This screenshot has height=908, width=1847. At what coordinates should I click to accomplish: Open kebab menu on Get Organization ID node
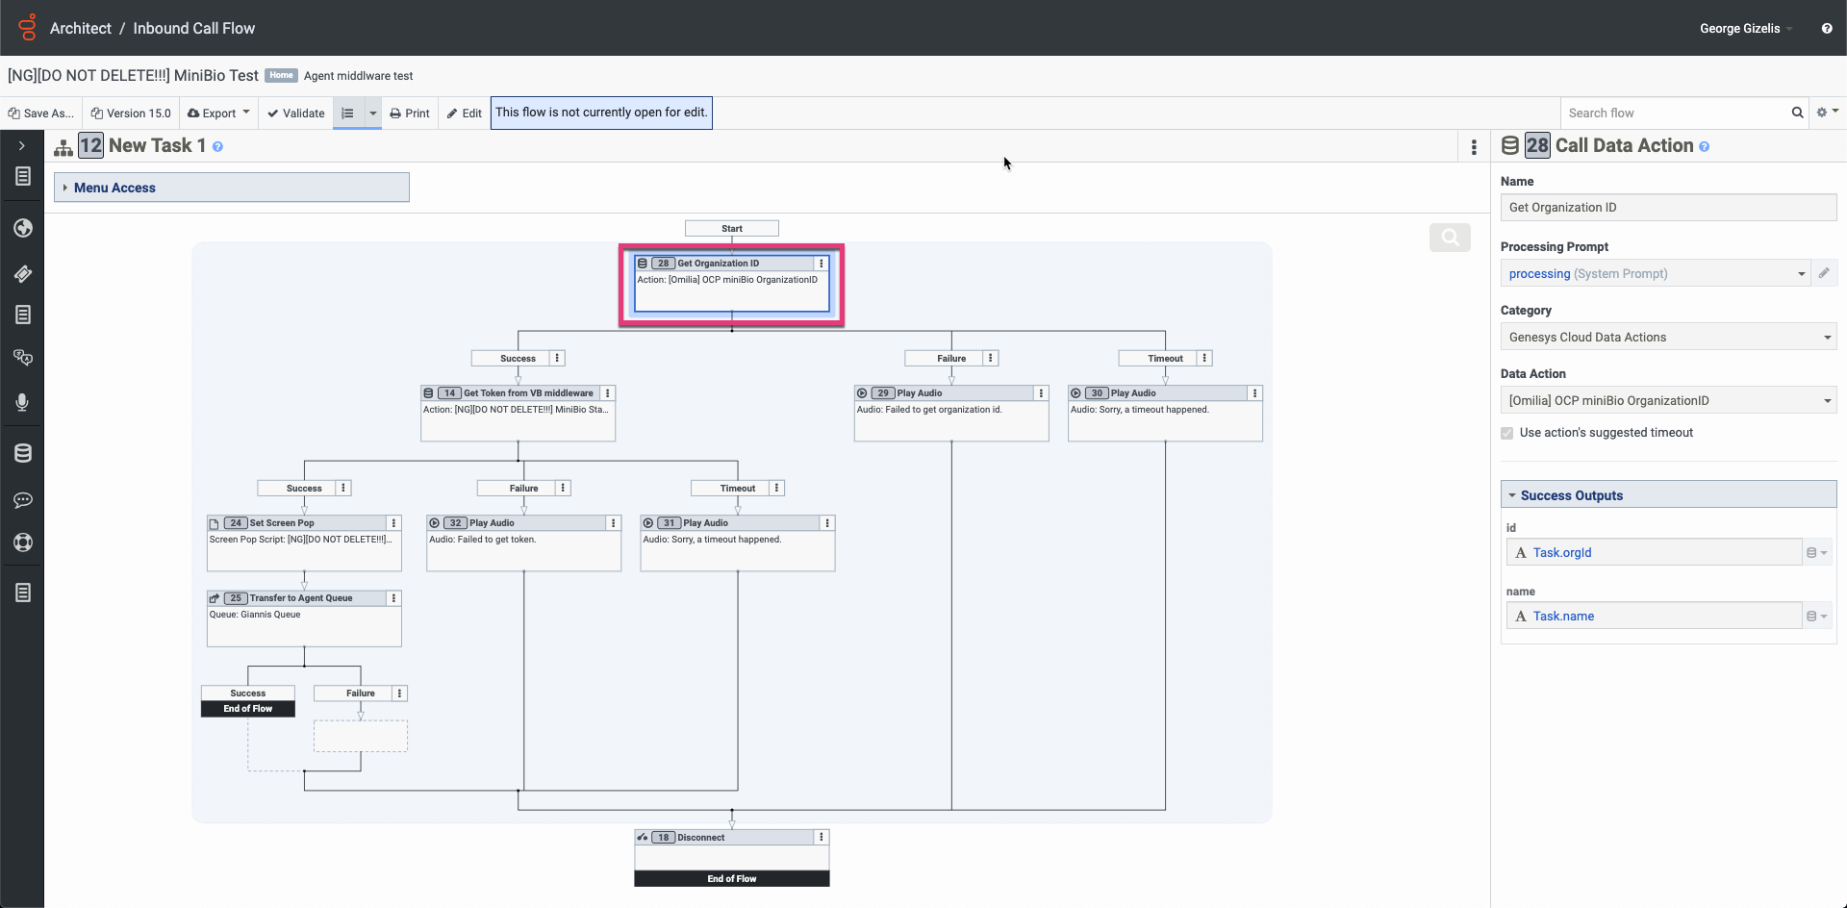click(x=821, y=264)
